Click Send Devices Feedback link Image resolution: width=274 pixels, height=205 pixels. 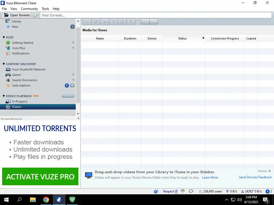point(255,177)
